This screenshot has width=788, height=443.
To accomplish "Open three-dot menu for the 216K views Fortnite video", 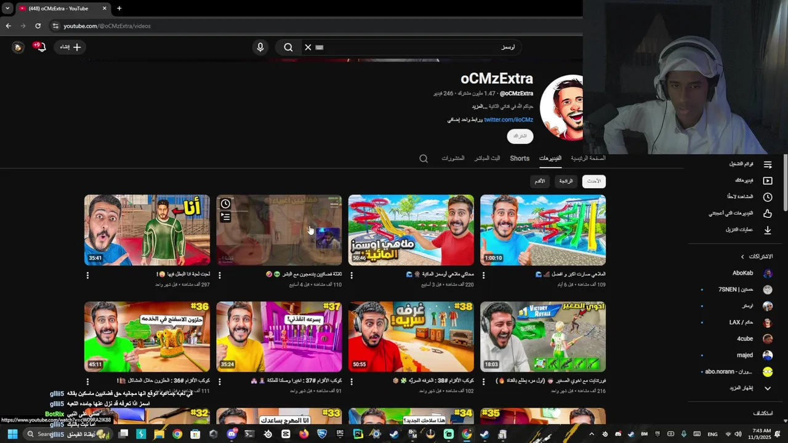I will 484,382.
